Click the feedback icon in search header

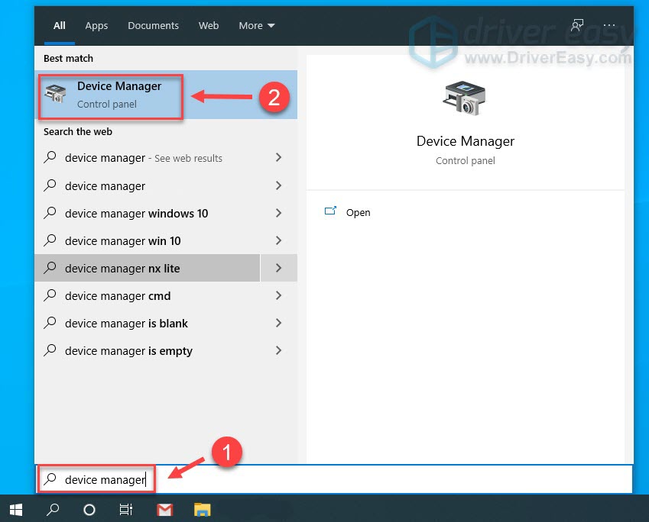(x=577, y=26)
